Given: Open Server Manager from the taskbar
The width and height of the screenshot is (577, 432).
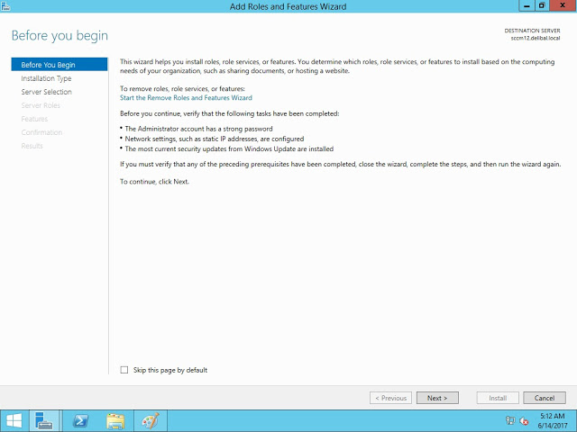Looking at the screenshot, I should (x=45, y=420).
